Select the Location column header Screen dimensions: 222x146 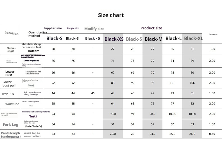coord(12,33)
